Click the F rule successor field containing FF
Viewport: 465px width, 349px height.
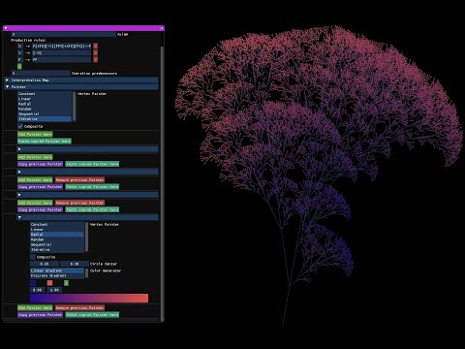click(61, 60)
